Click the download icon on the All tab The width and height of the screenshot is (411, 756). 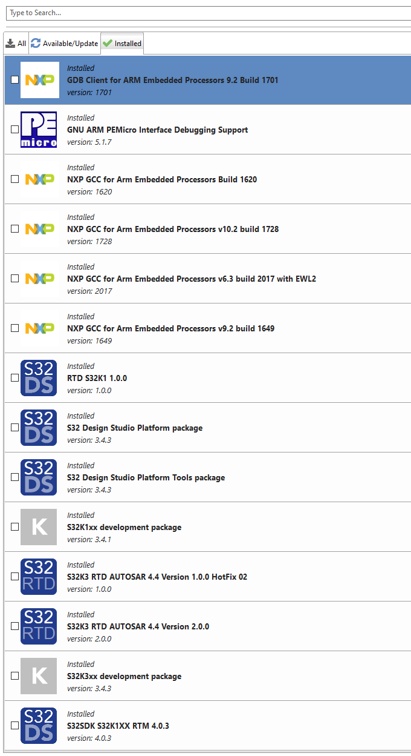tap(10, 43)
